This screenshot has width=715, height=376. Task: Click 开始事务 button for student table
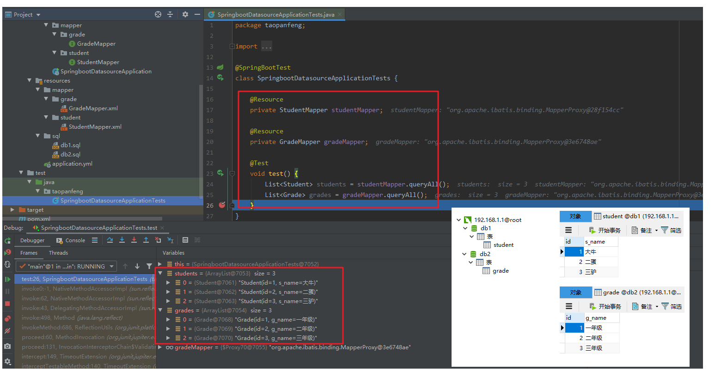tap(605, 230)
